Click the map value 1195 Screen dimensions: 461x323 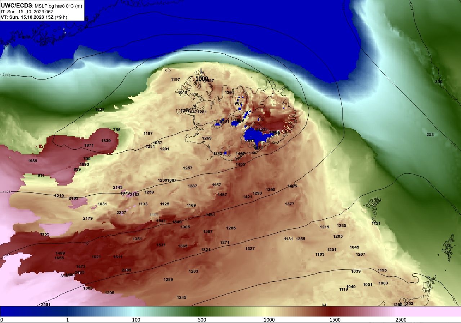[x=382, y=270]
